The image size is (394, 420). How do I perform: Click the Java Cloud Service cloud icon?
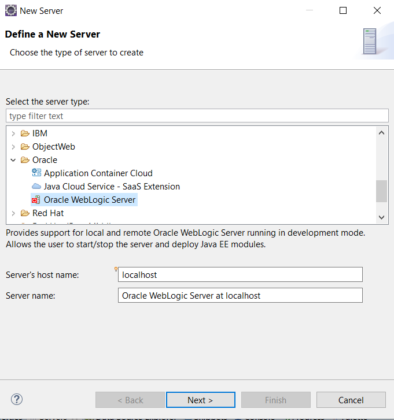[36, 187]
